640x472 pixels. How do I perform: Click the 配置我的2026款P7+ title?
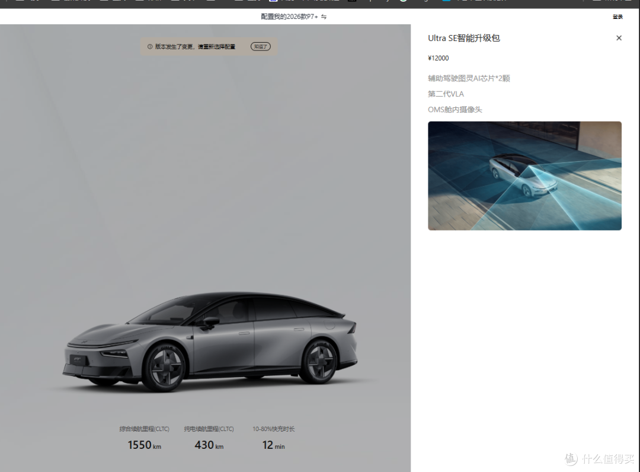(x=289, y=17)
